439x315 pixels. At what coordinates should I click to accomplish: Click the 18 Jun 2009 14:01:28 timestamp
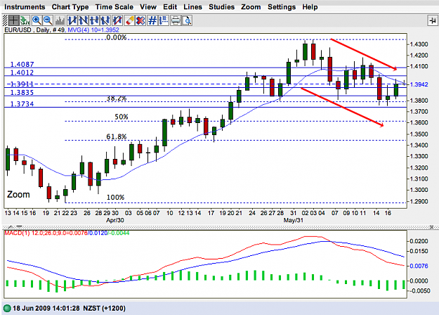[46, 309]
